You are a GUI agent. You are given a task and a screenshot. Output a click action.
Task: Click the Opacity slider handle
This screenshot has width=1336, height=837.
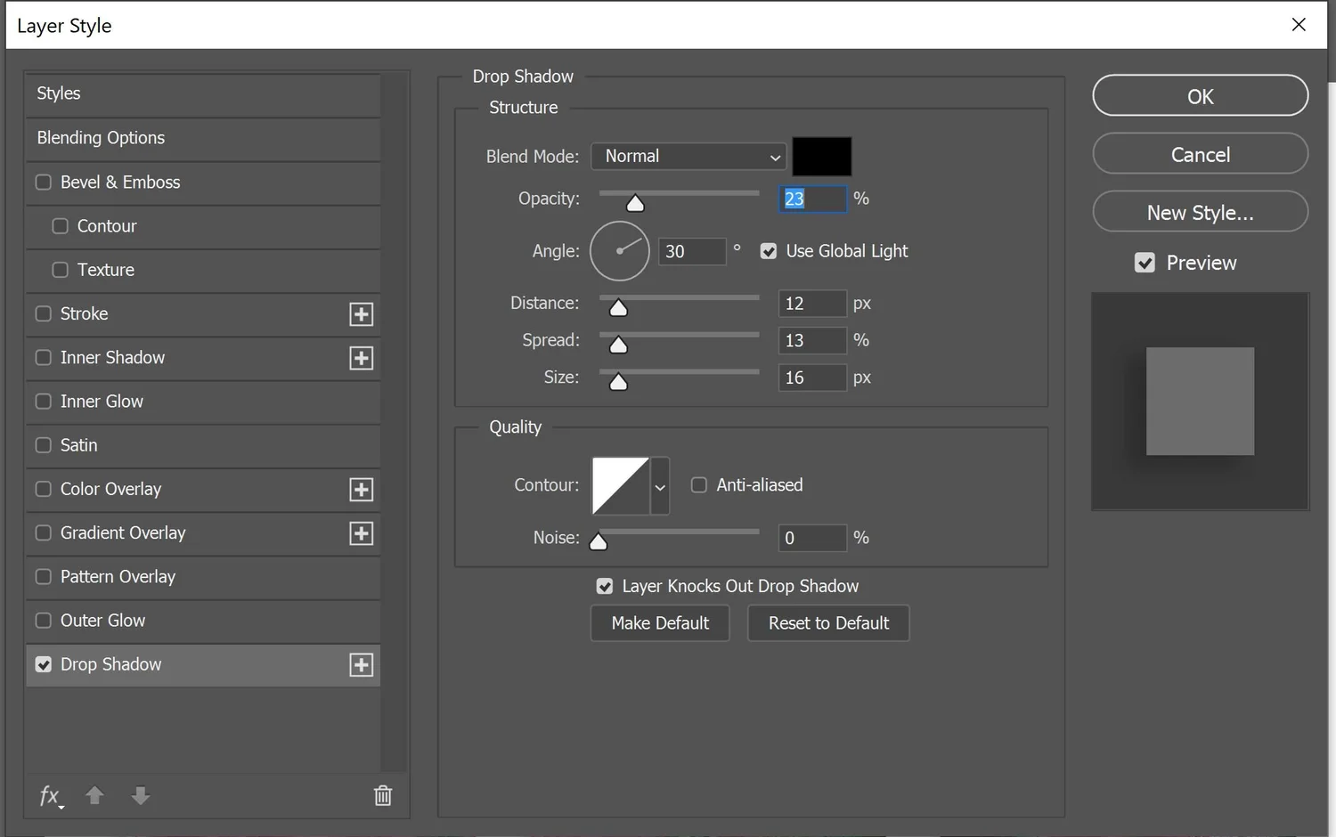pyautogui.click(x=635, y=204)
